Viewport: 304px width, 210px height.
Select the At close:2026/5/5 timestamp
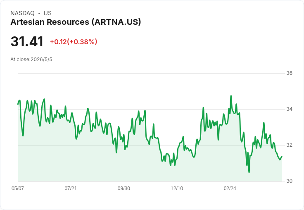pyautogui.click(x=31, y=60)
